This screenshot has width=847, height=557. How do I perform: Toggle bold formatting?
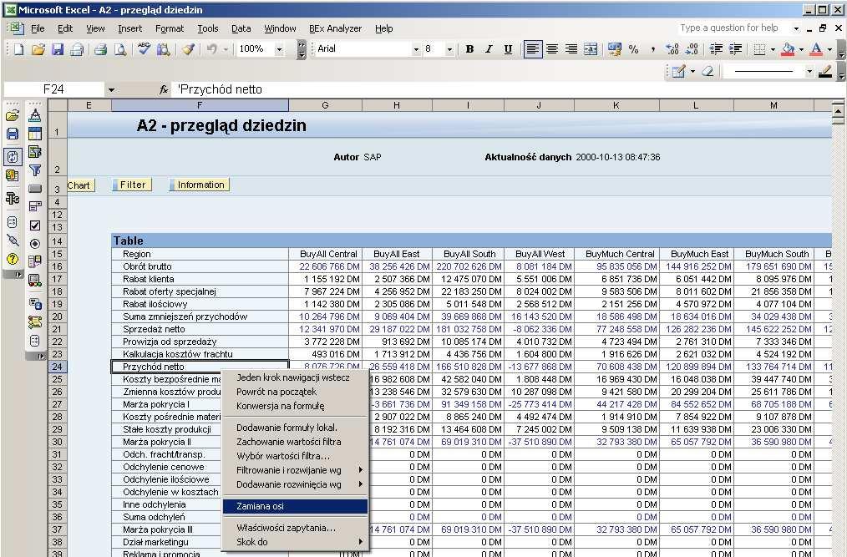coord(469,49)
